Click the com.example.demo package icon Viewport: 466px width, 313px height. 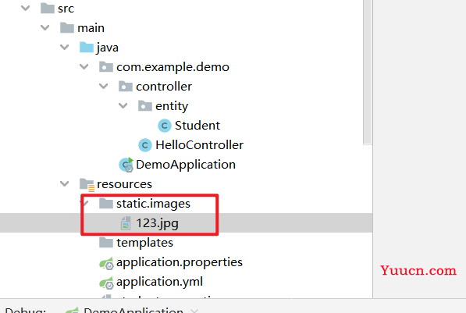click(x=106, y=67)
